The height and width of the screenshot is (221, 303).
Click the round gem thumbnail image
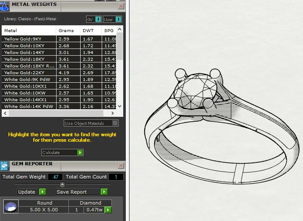click(x=11, y=206)
